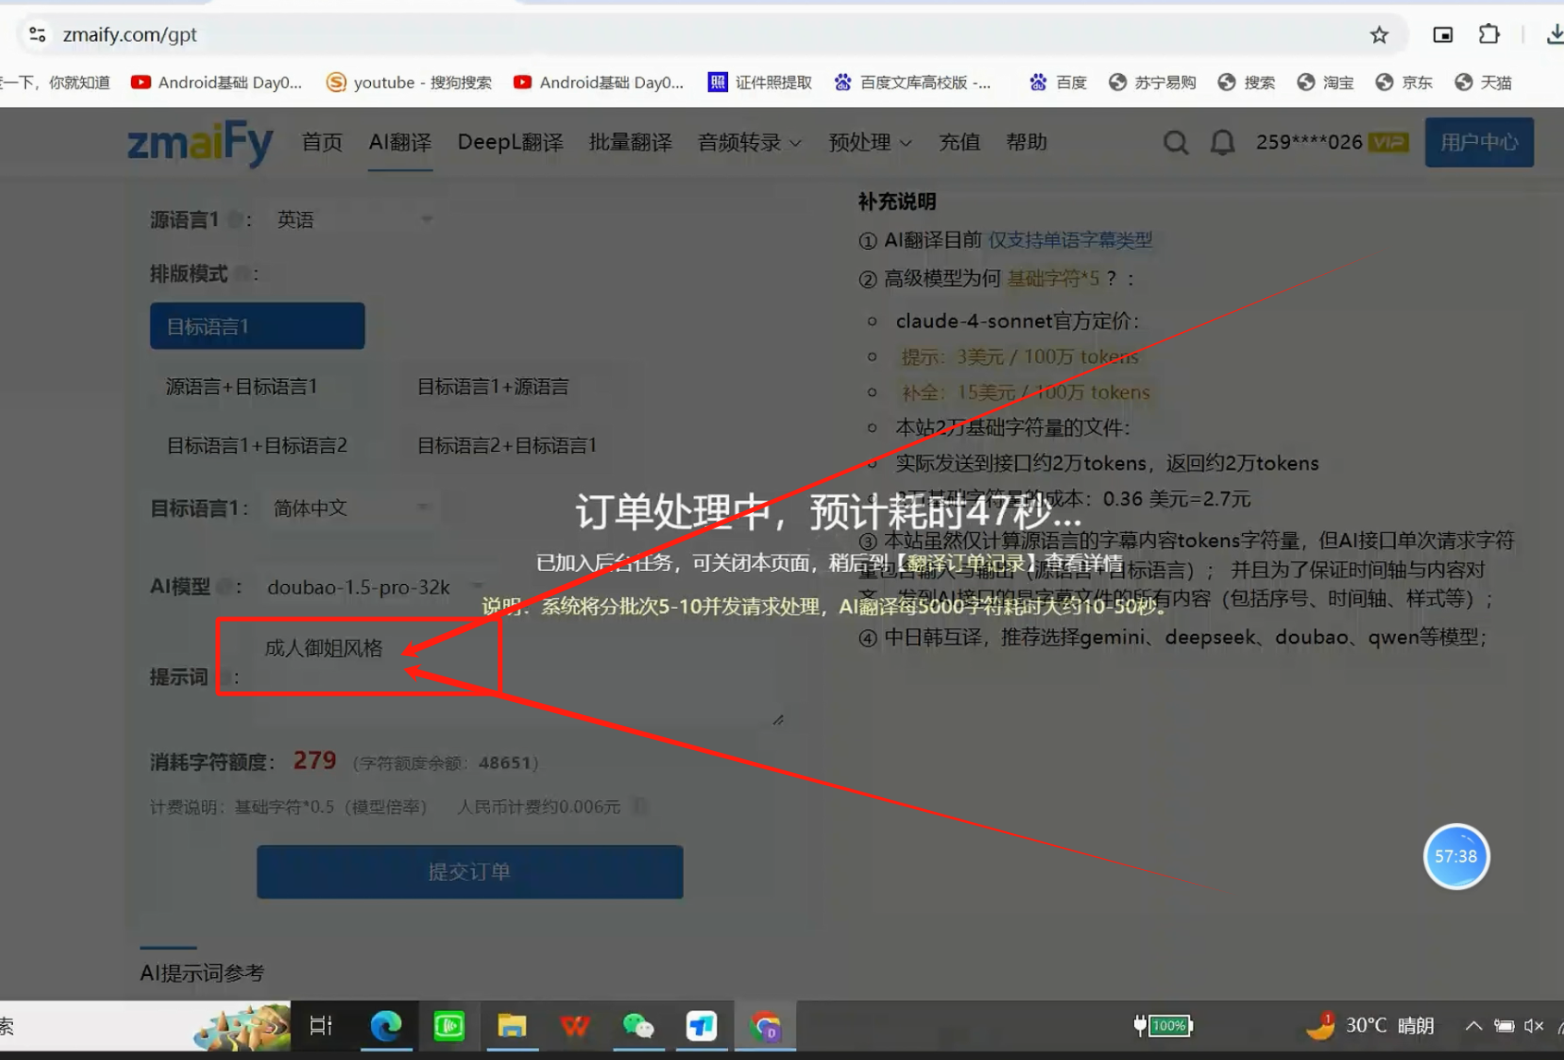Click the muted volume tray icon

pos(1534,1026)
